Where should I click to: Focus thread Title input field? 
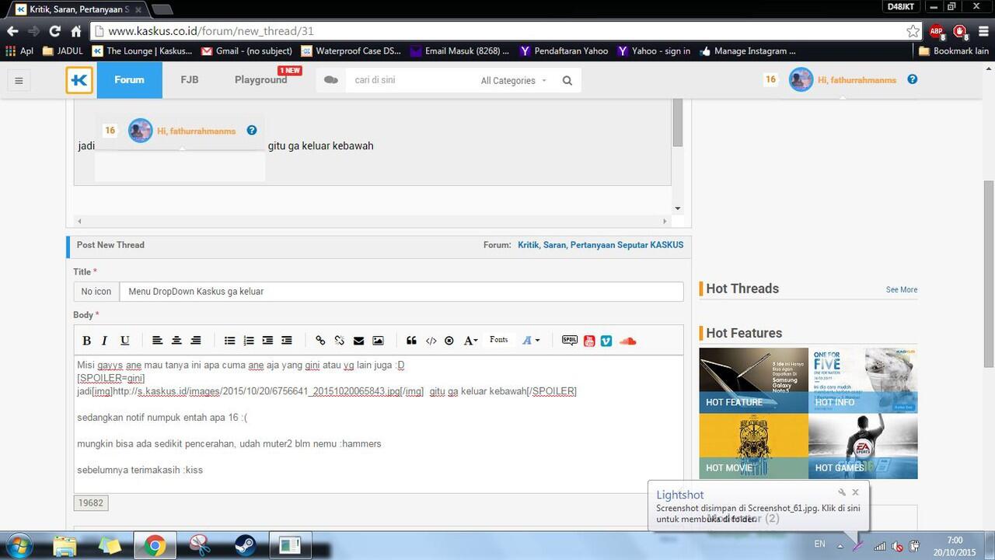pyautogui.click(x=401, y=292)
